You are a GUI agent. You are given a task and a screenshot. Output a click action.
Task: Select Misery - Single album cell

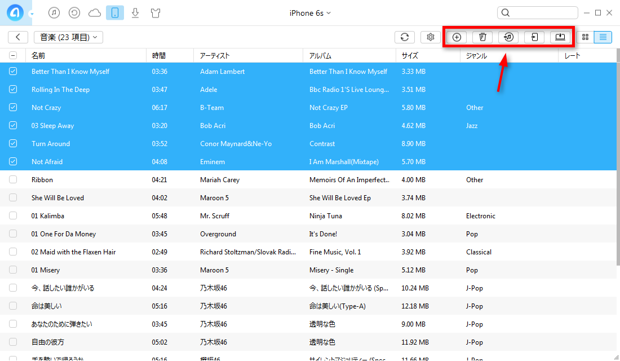331,270
